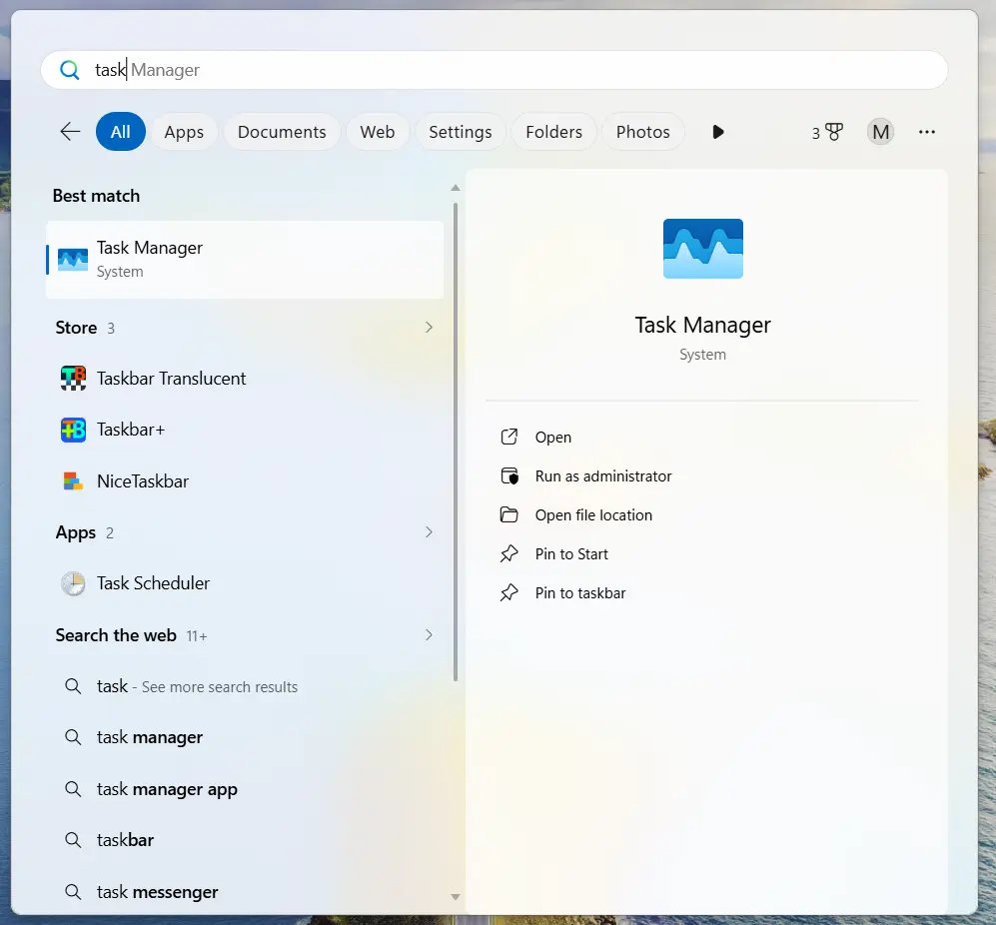The height and width of the screenshot is (925, 996).
Task: Choose Open in Task Manager actions
Action: pos(553,438)
